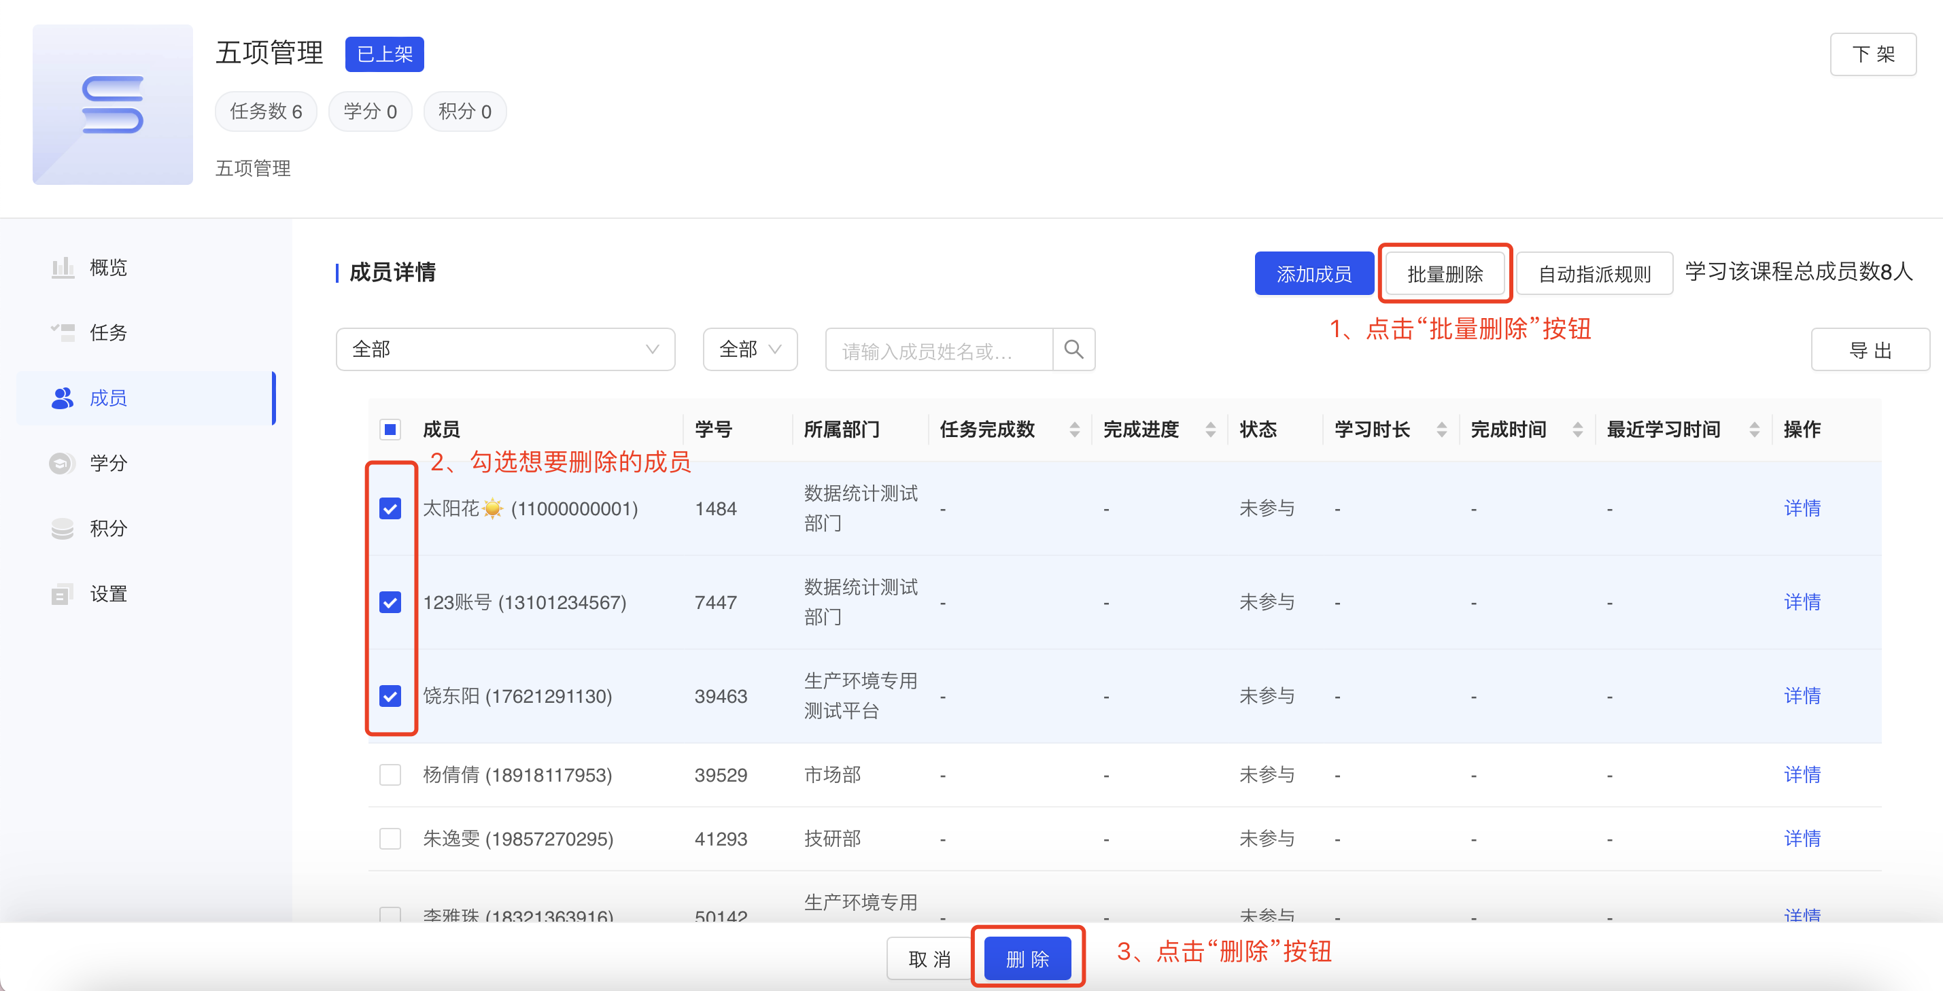Click the 状态 column header
Image resolution: width=1943 pixels, height=991 pixels.
(1258, 430)
